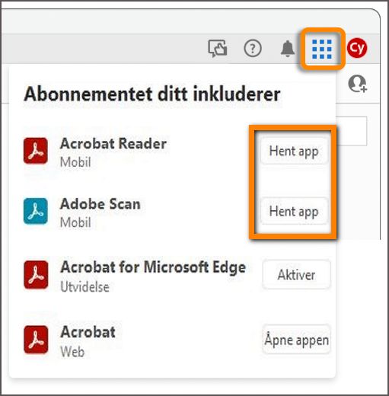
Task: Open the notifications bell
Action: click(x=288, y=48)
